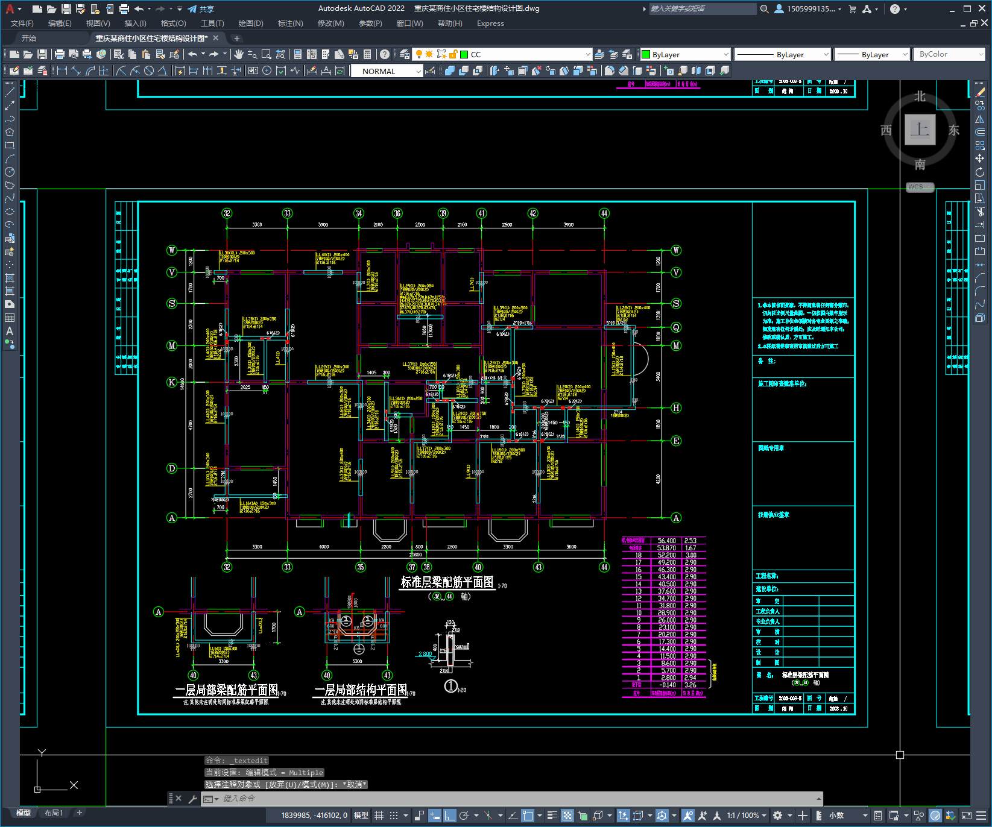This screenshot has height=827, width=992.
Task: Click the Undo arrow in quick access toolbar
Action: (139, 9)
